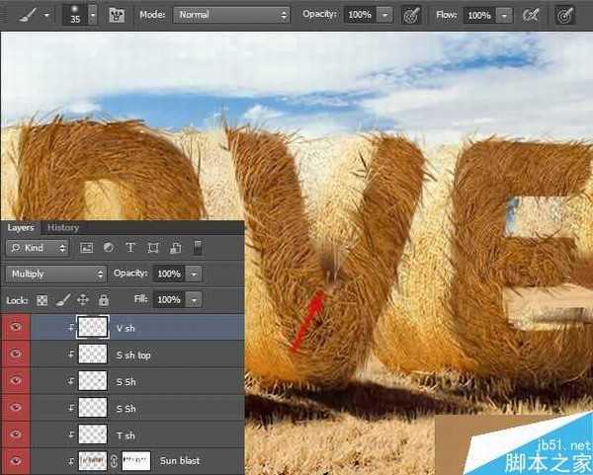This screenshot has height=475, width=593.
Task: Hide the V sh layer
Action: 15,328
